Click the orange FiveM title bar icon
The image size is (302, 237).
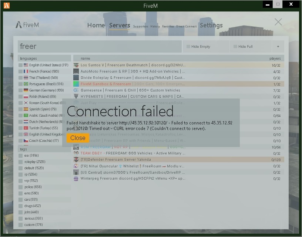[x=7, y=6]
